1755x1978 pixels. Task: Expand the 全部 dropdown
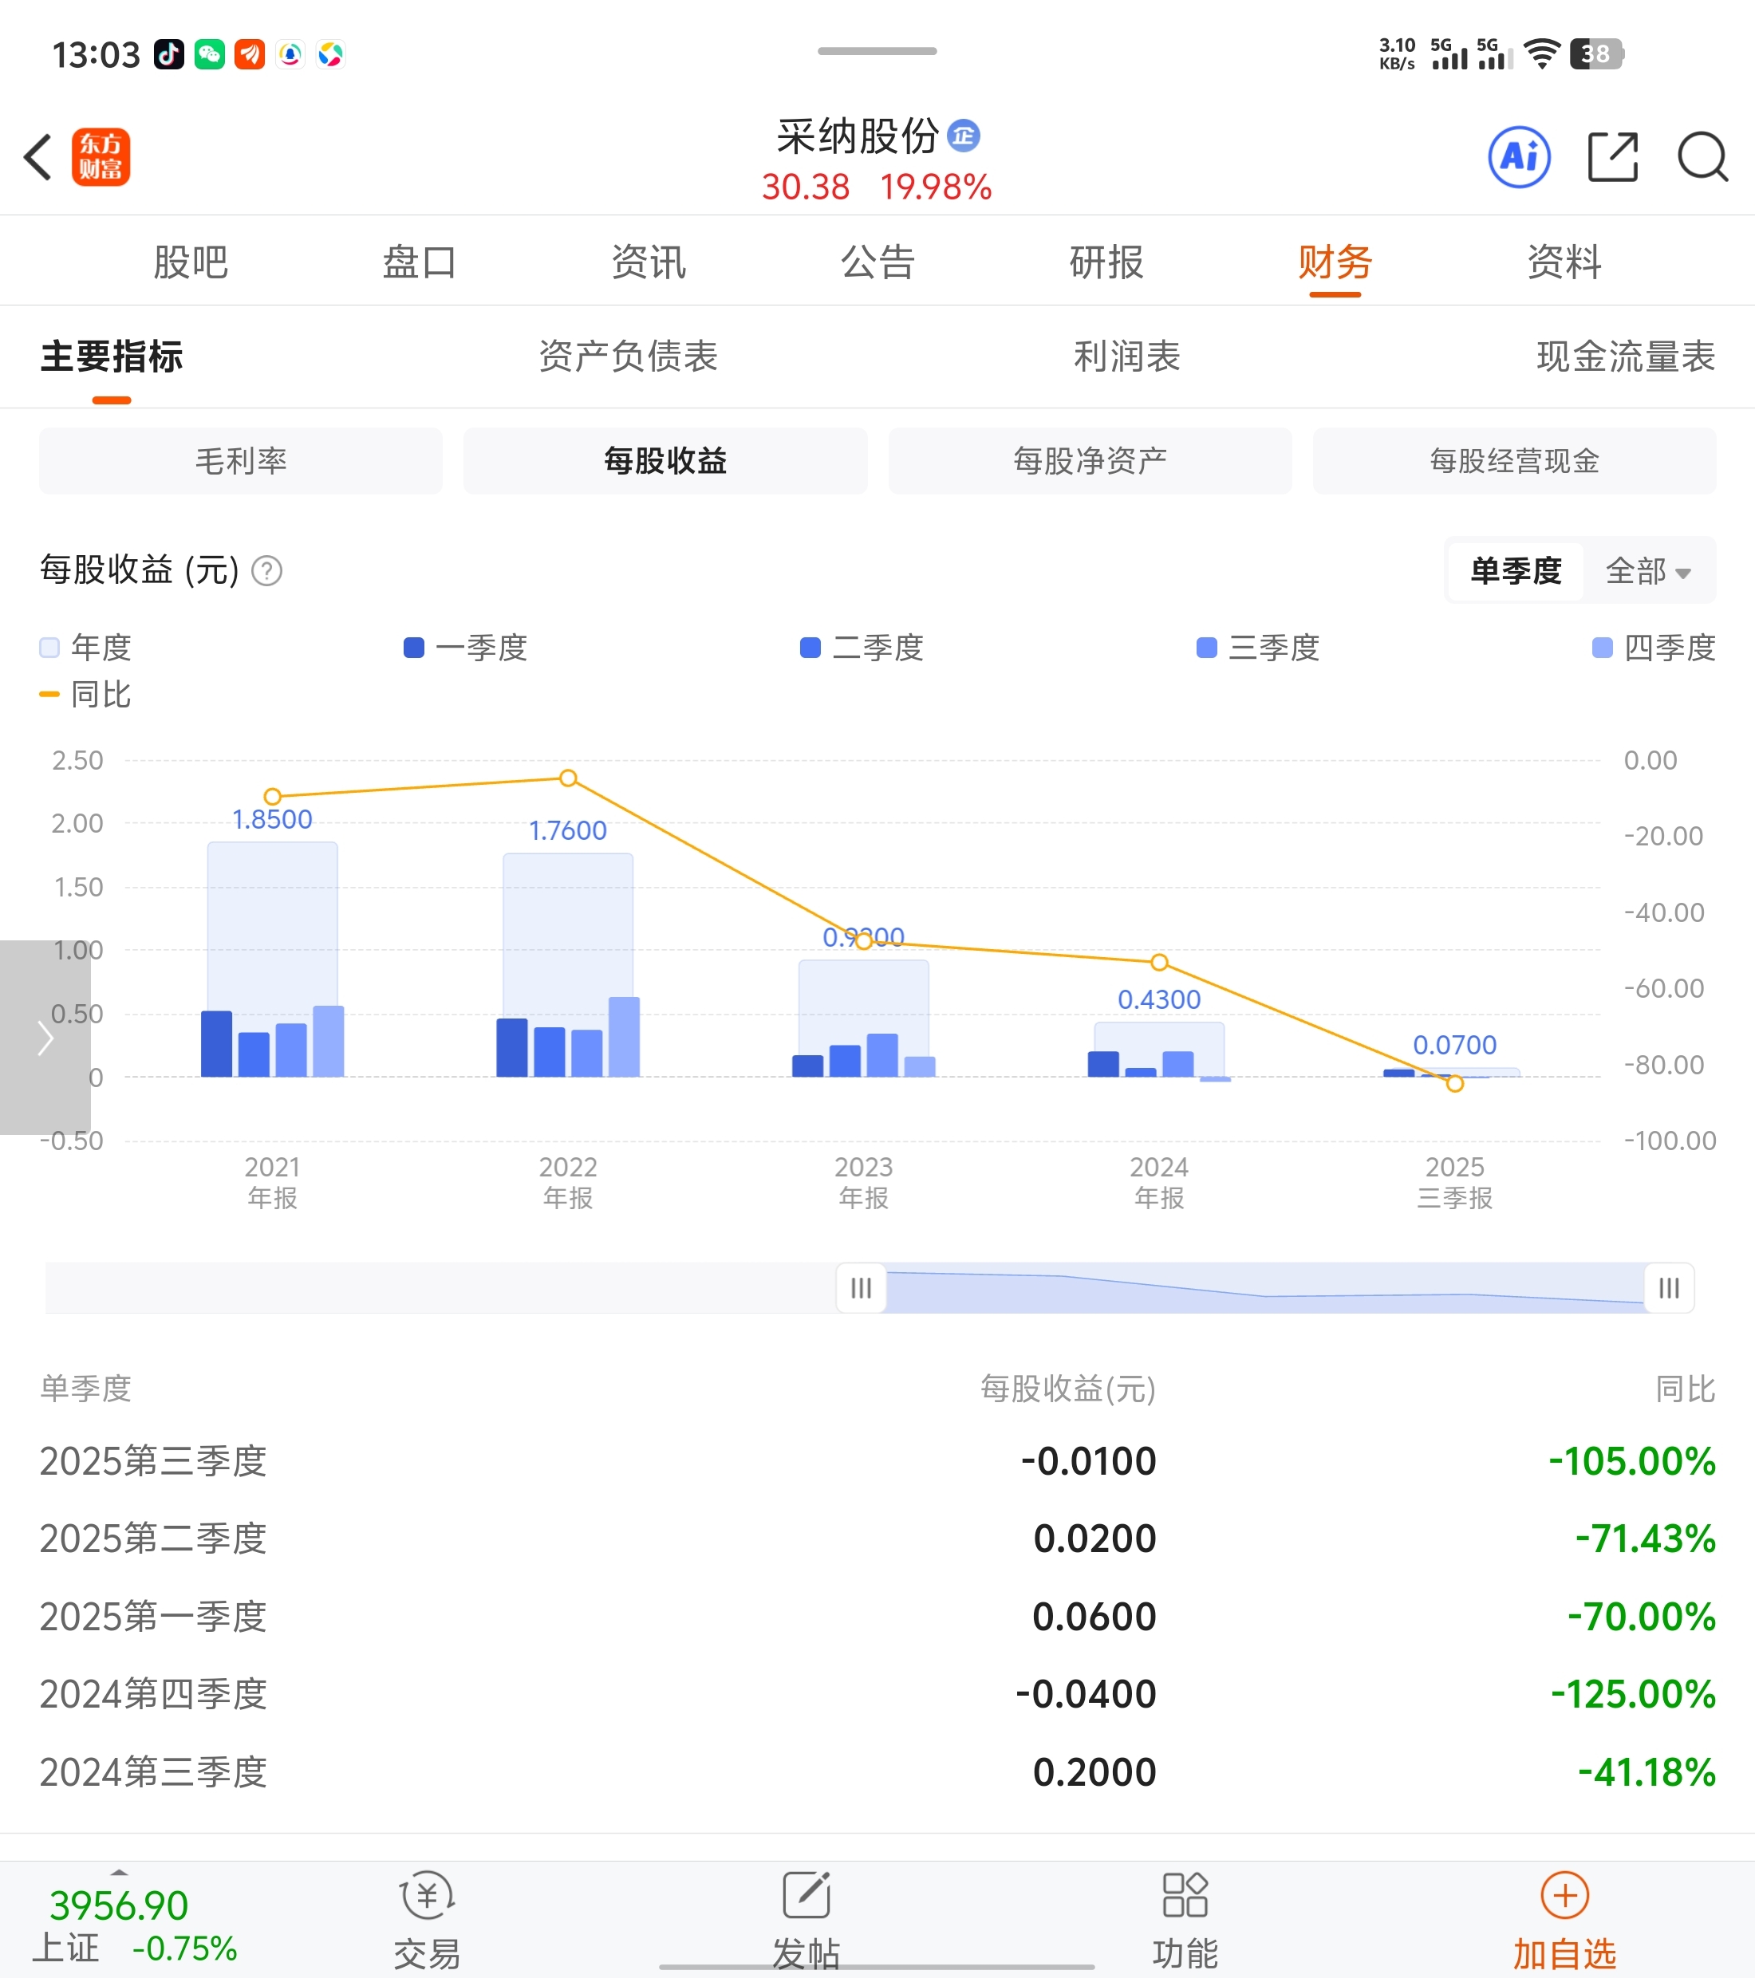pyautogui.click(x=1647, y=571)
